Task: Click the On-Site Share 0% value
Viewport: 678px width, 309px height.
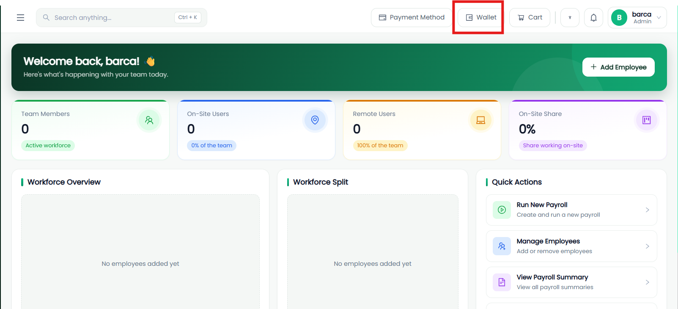Action: (x=527, y=129)
